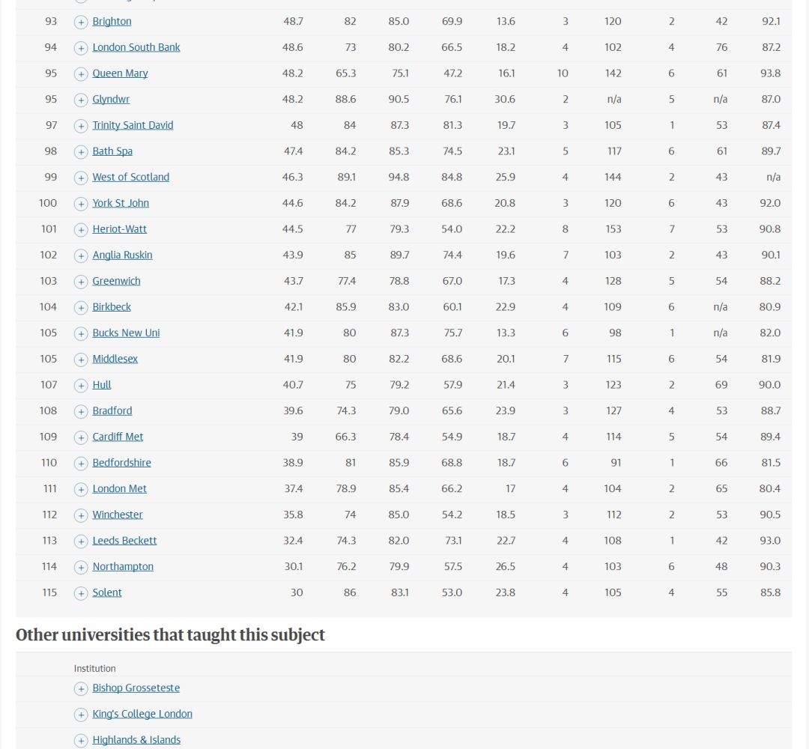Expand the York St John row
This screenshot has width=809, height=749.
tap(80, 204)
